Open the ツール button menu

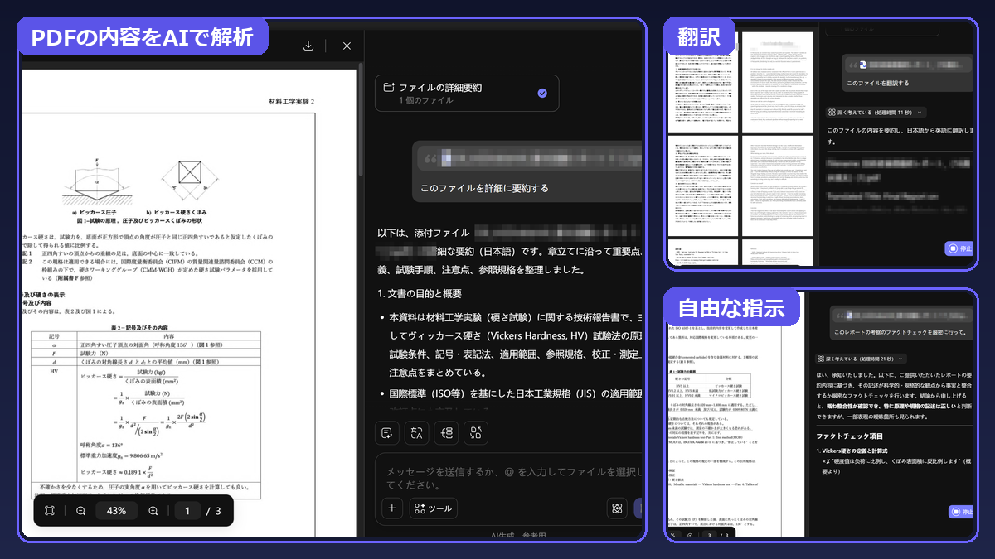tap(433, 508)
